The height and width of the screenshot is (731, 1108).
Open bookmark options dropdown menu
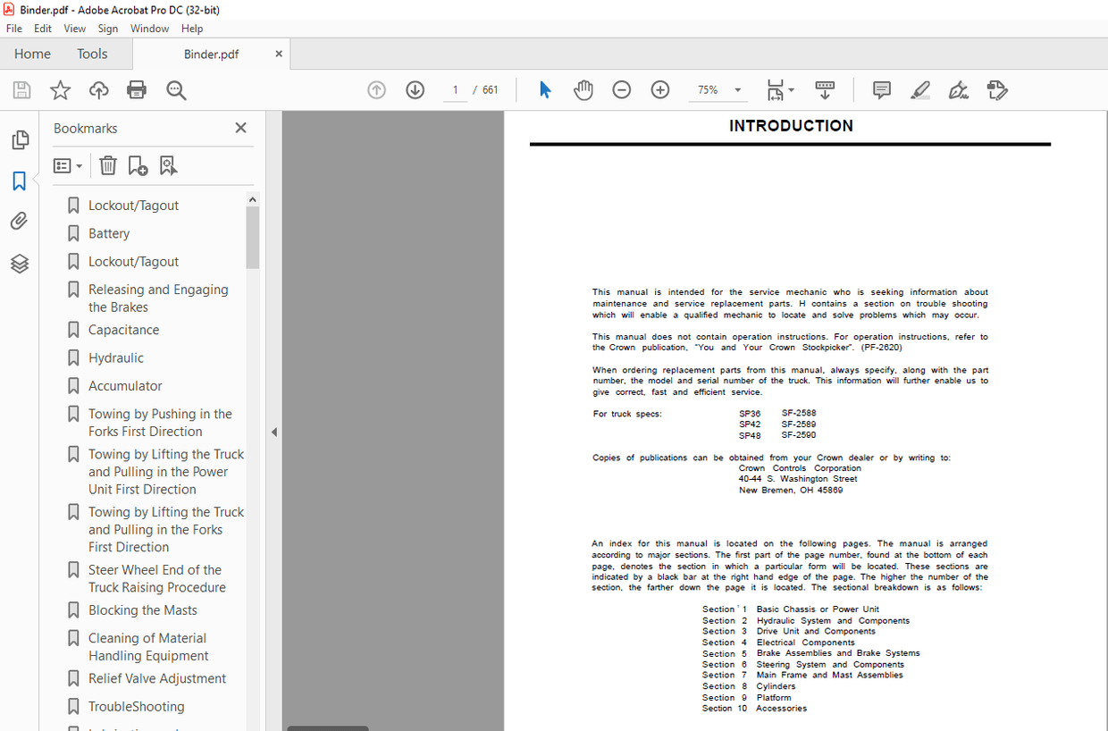[68, 165]
